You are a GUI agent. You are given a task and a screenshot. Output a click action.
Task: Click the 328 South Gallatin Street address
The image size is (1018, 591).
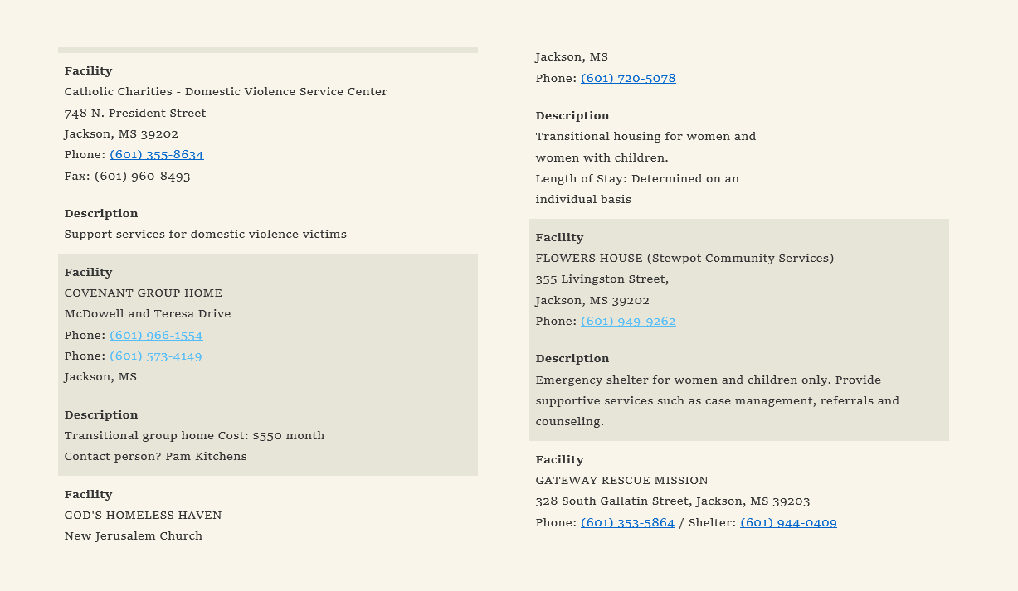click(672, 501)
